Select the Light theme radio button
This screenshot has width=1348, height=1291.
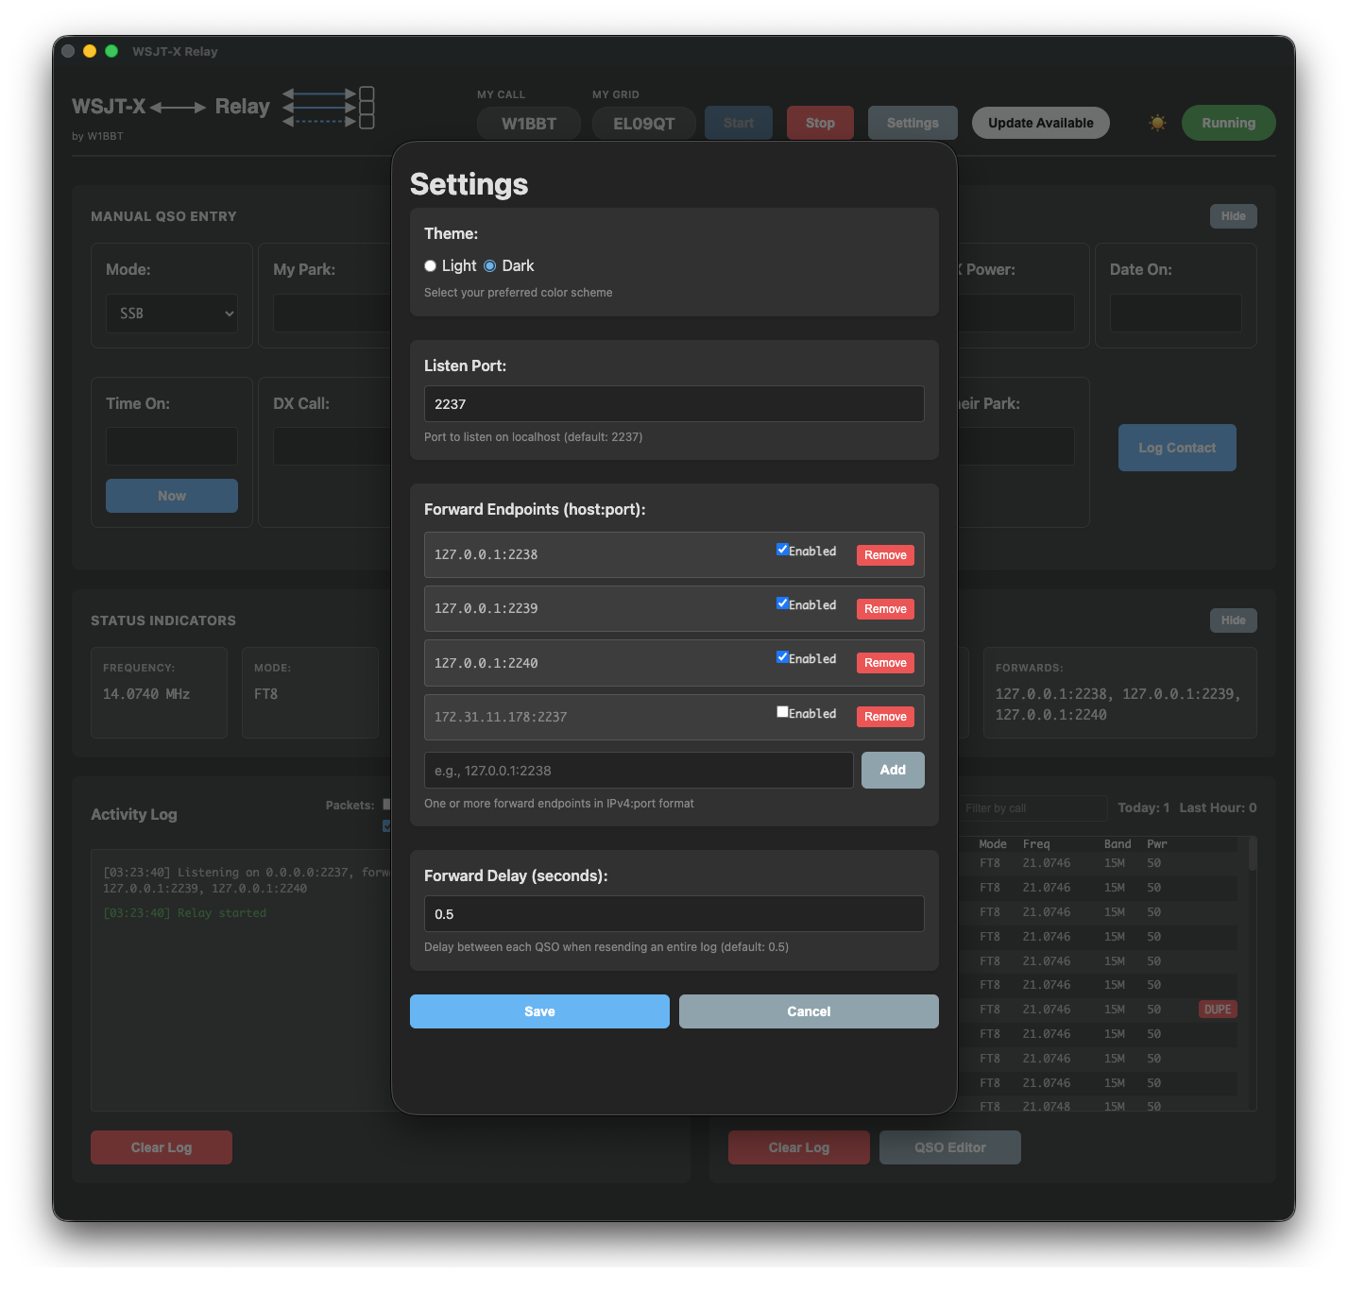pos(430,265)
